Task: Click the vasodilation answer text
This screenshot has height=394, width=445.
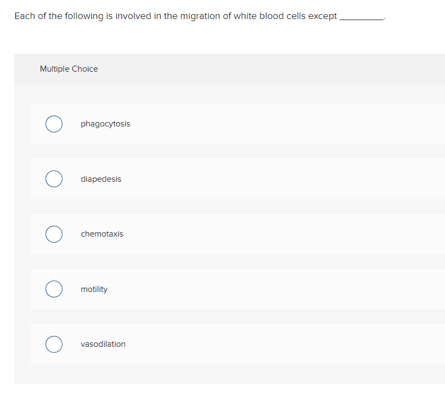Action: tap(103, 344)
